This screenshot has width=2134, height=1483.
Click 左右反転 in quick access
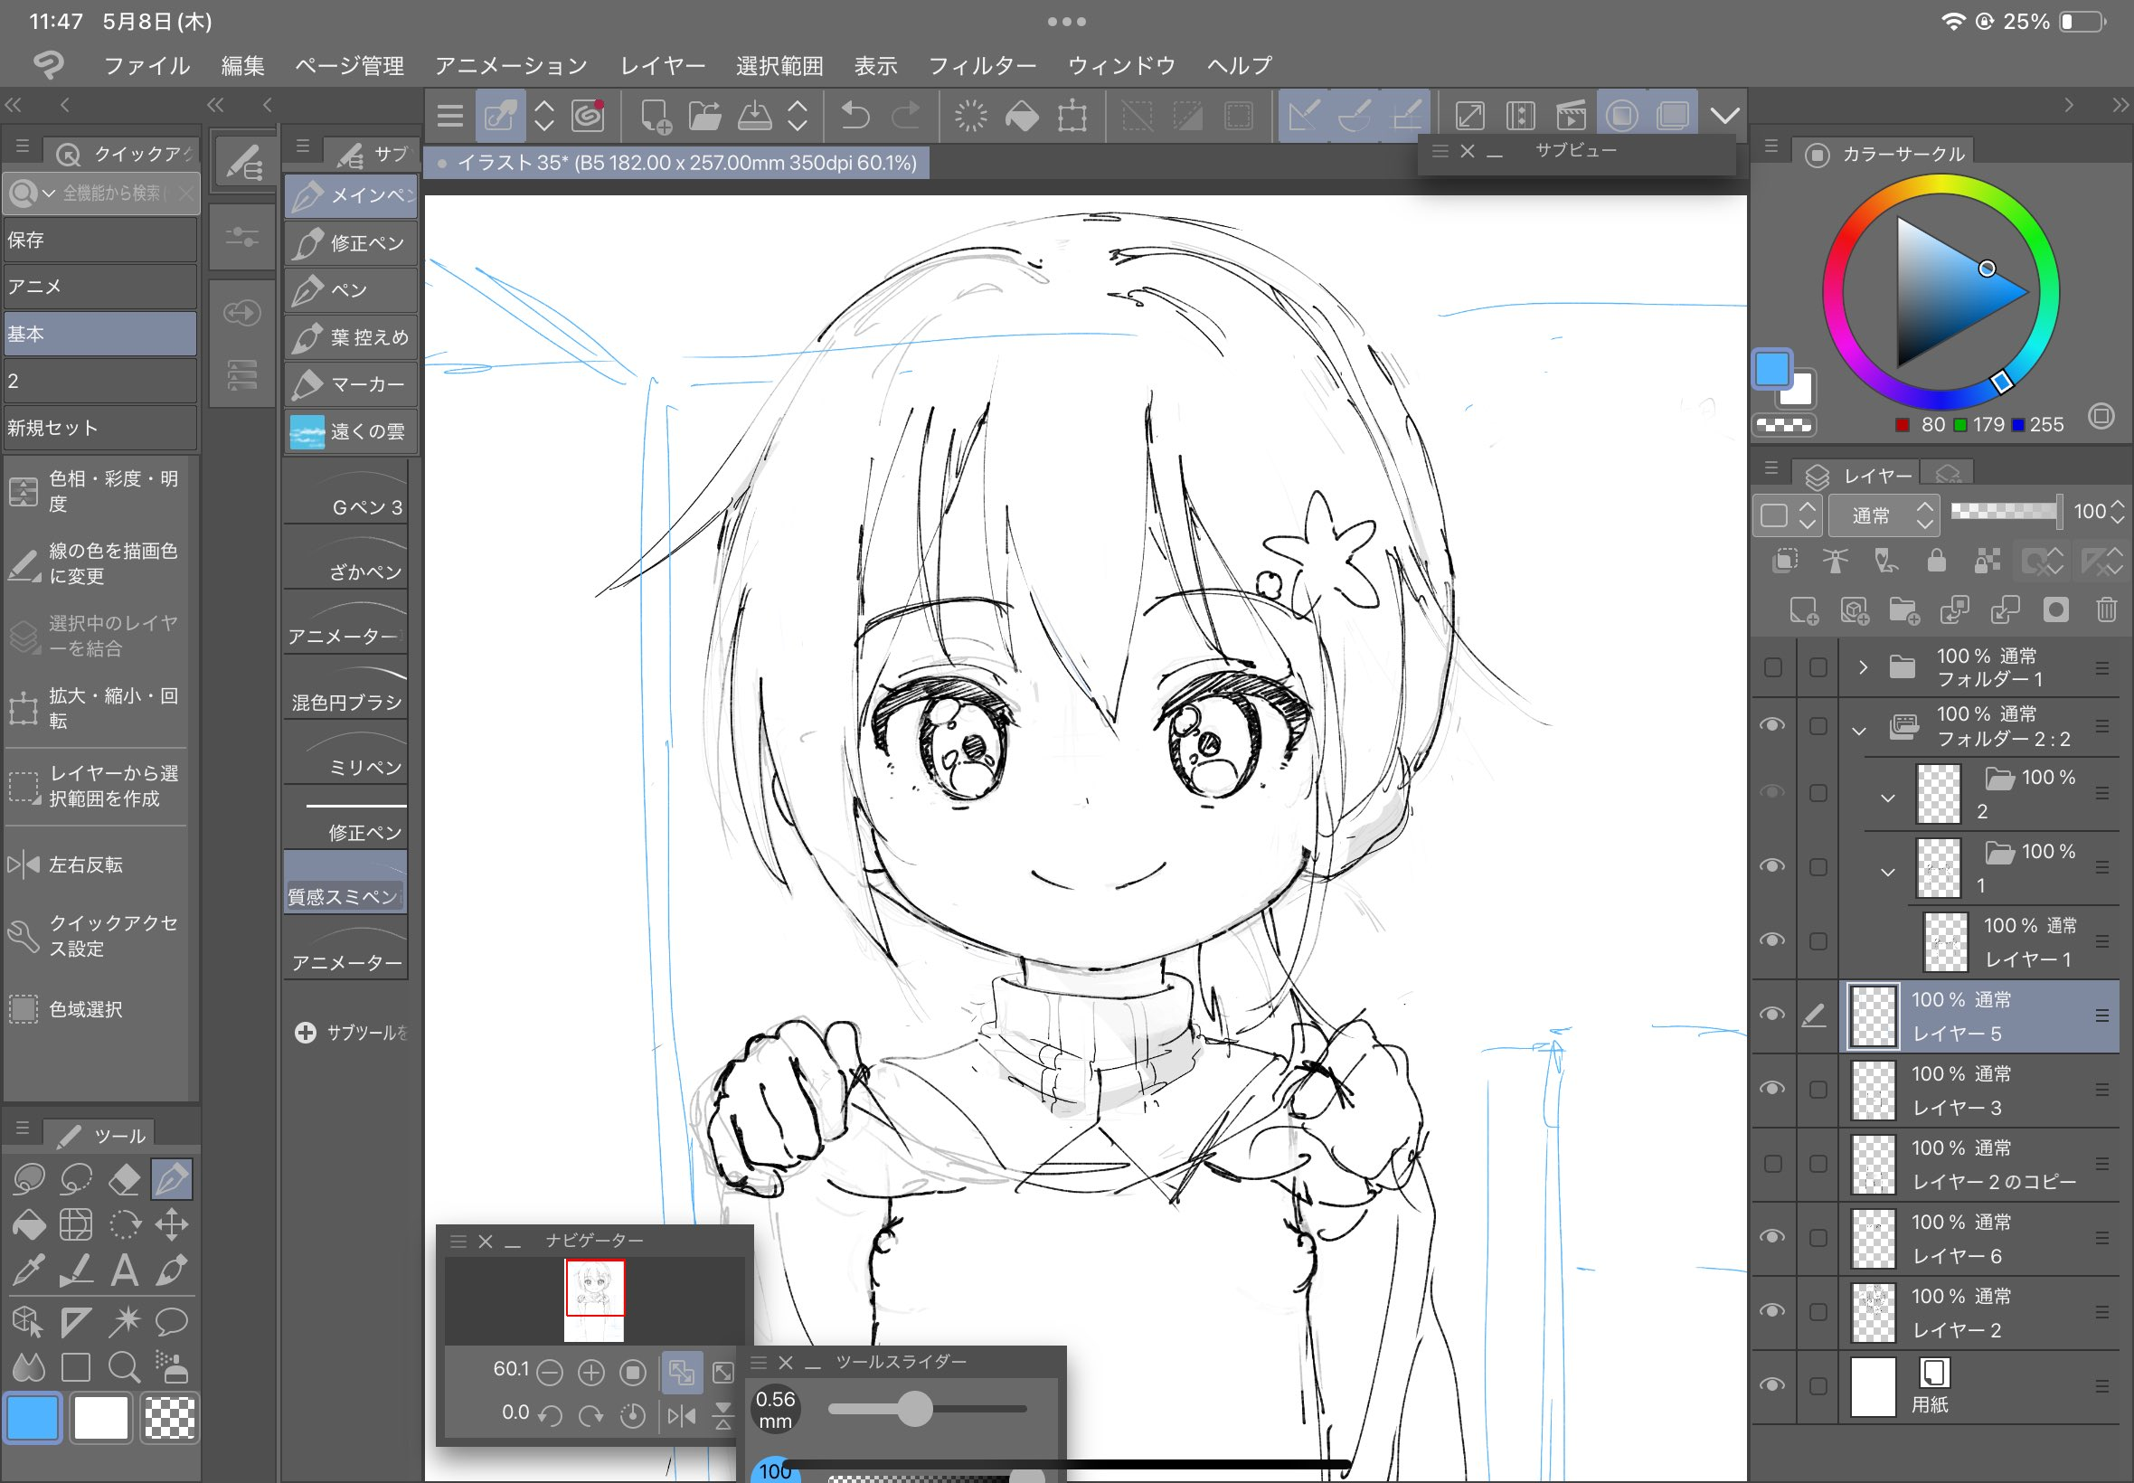pos(86,865)
